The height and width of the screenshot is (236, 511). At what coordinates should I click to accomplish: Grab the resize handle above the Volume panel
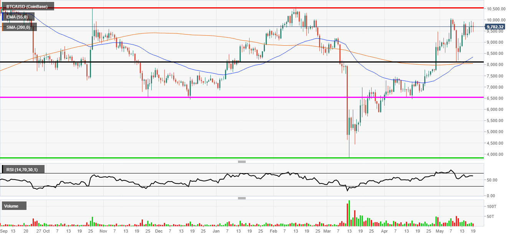[x=242, y=198]
